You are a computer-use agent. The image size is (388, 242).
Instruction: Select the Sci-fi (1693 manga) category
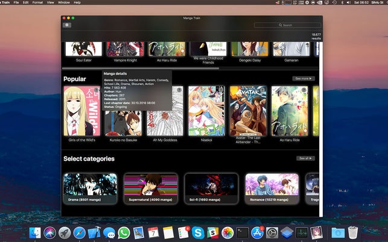[x=211, y=188]
